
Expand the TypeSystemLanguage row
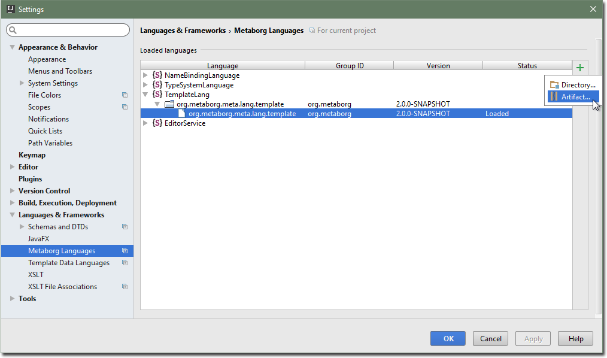pyautogui.click(x=145, y=85)
